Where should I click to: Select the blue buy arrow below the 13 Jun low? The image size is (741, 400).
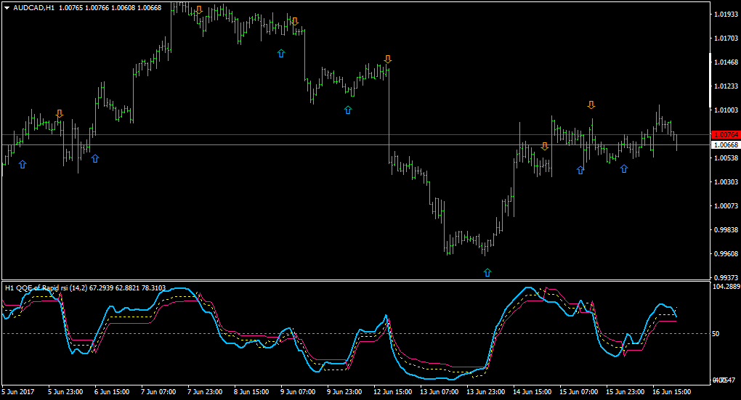pyautogui.click(x=487, y=272)
